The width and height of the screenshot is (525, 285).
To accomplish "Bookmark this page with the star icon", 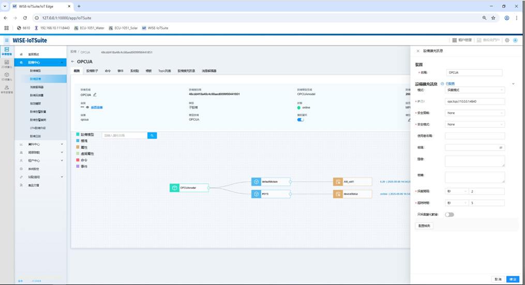I will tap(493, 18).
